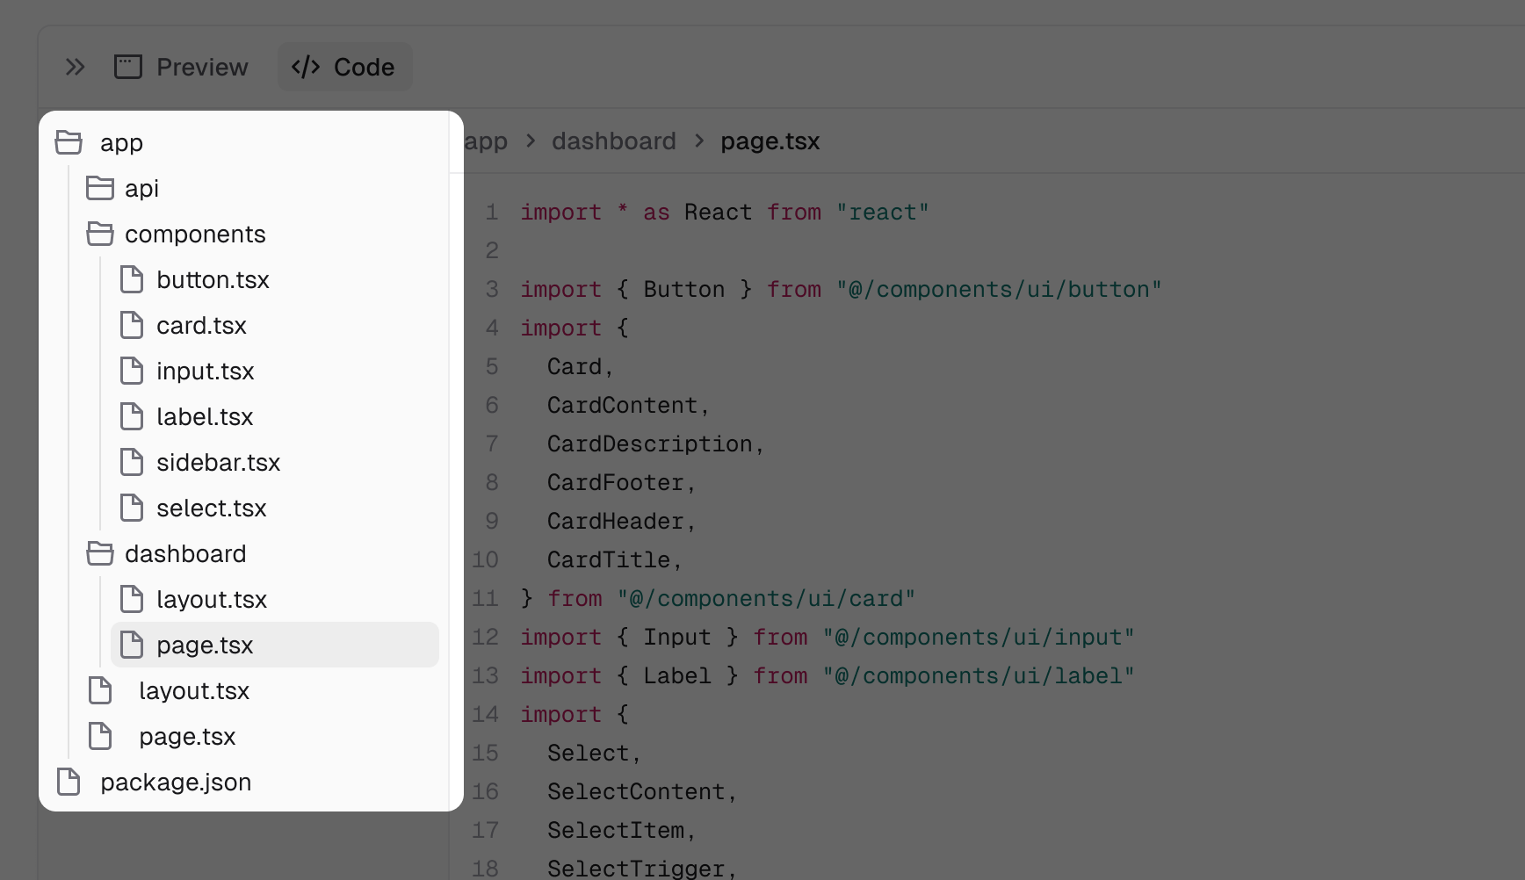
Task: Switch to the Preview tab
Action: (x=182, y=67)
